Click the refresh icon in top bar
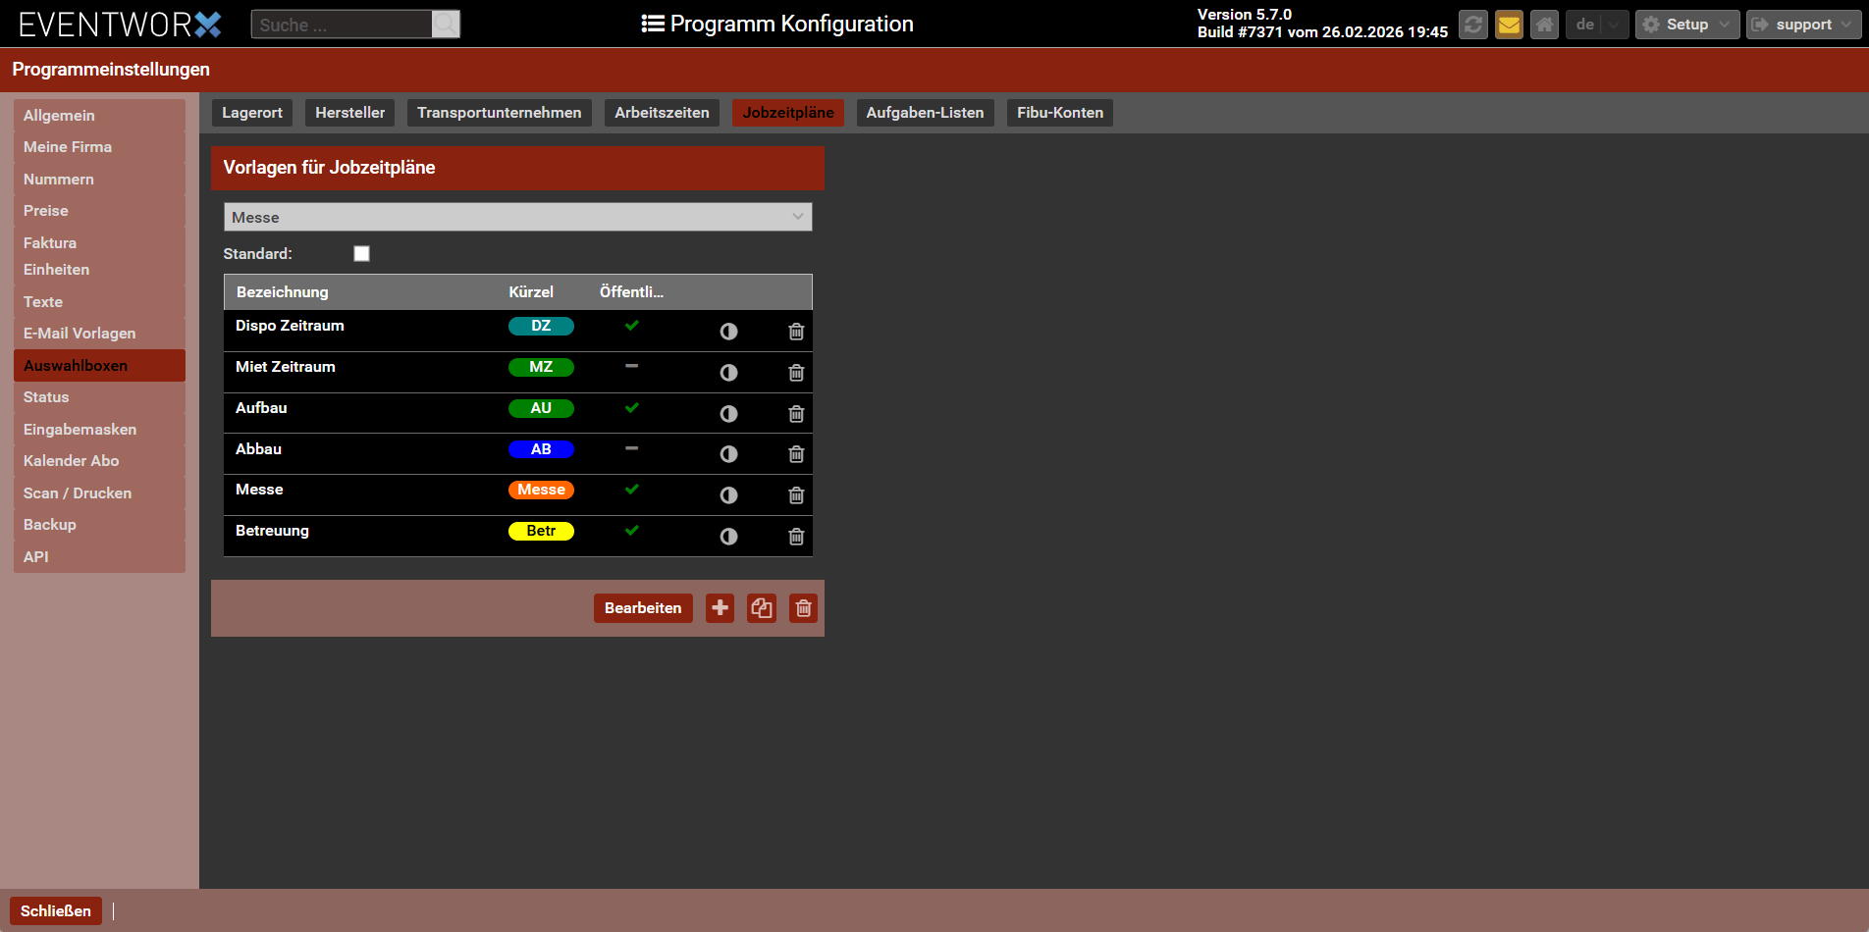 point(1472,25)
